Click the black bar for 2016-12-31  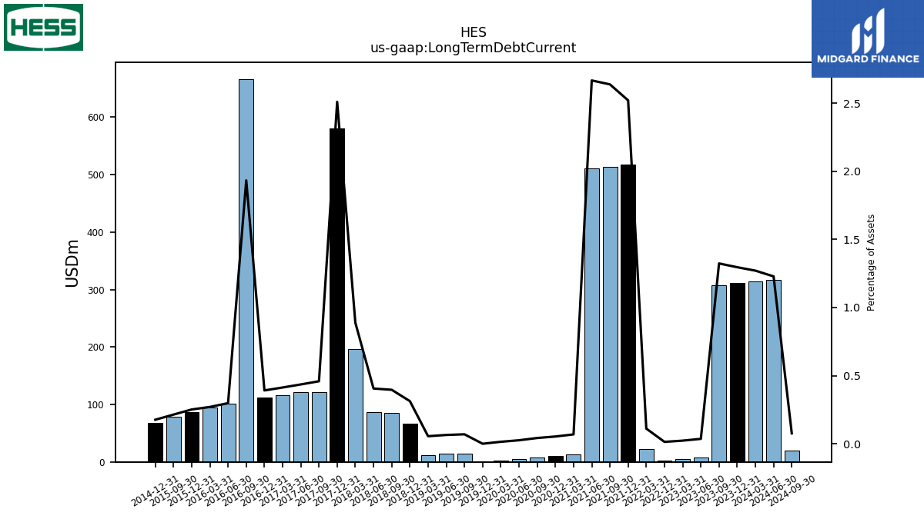265,430
